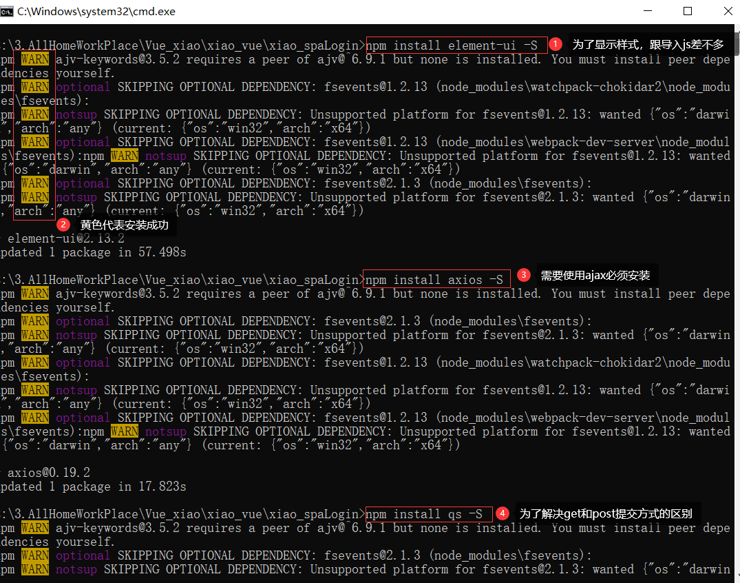Screen dimensions: 740x583
Task: Click the text 'package in 17.823s'
Action: (x=124, y=487)
